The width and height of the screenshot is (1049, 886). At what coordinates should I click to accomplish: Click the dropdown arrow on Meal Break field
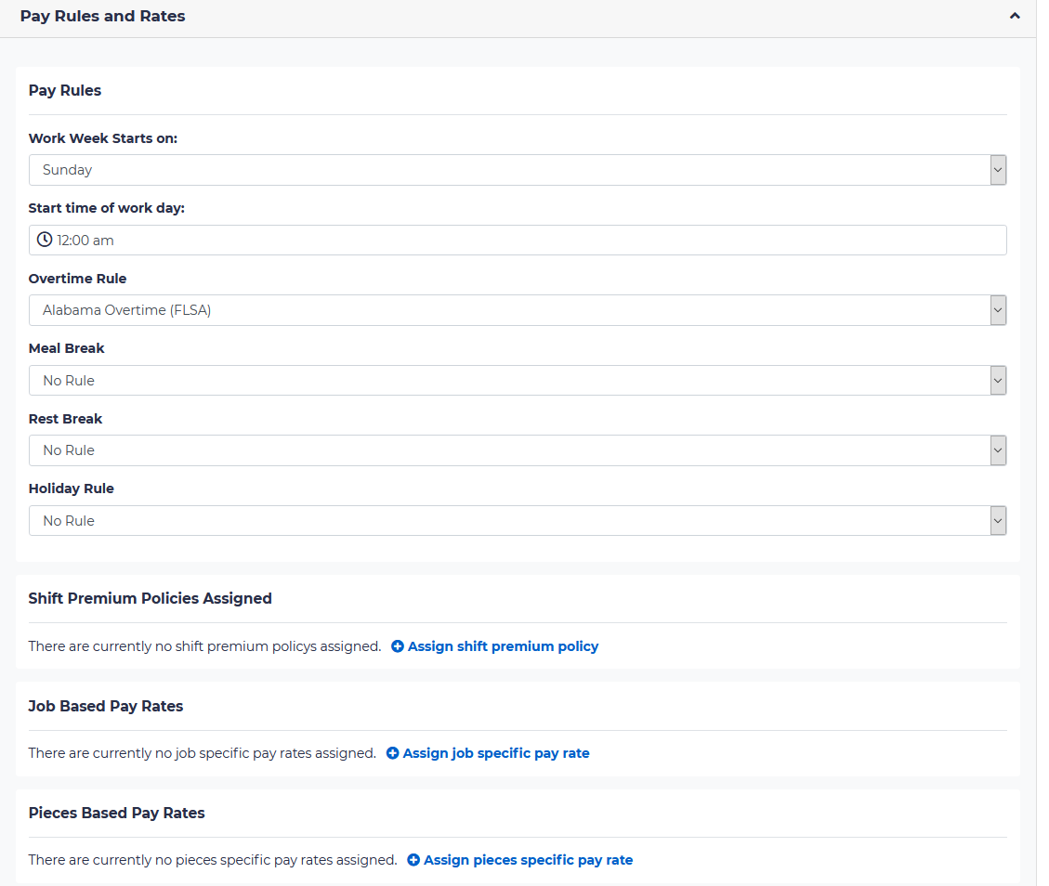[x=997, y=380]
